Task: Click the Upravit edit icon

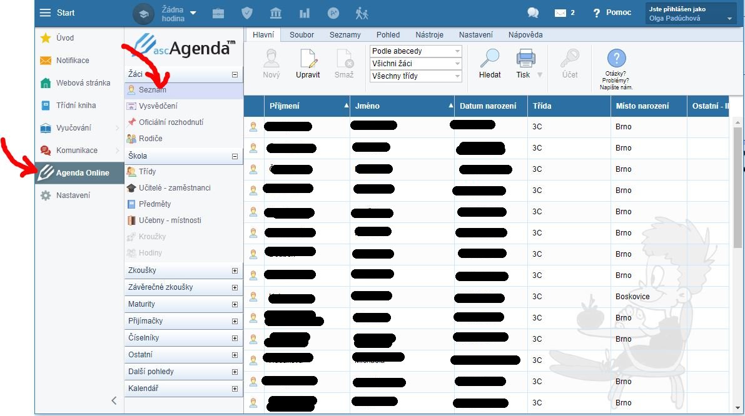Action: [308, 59]
